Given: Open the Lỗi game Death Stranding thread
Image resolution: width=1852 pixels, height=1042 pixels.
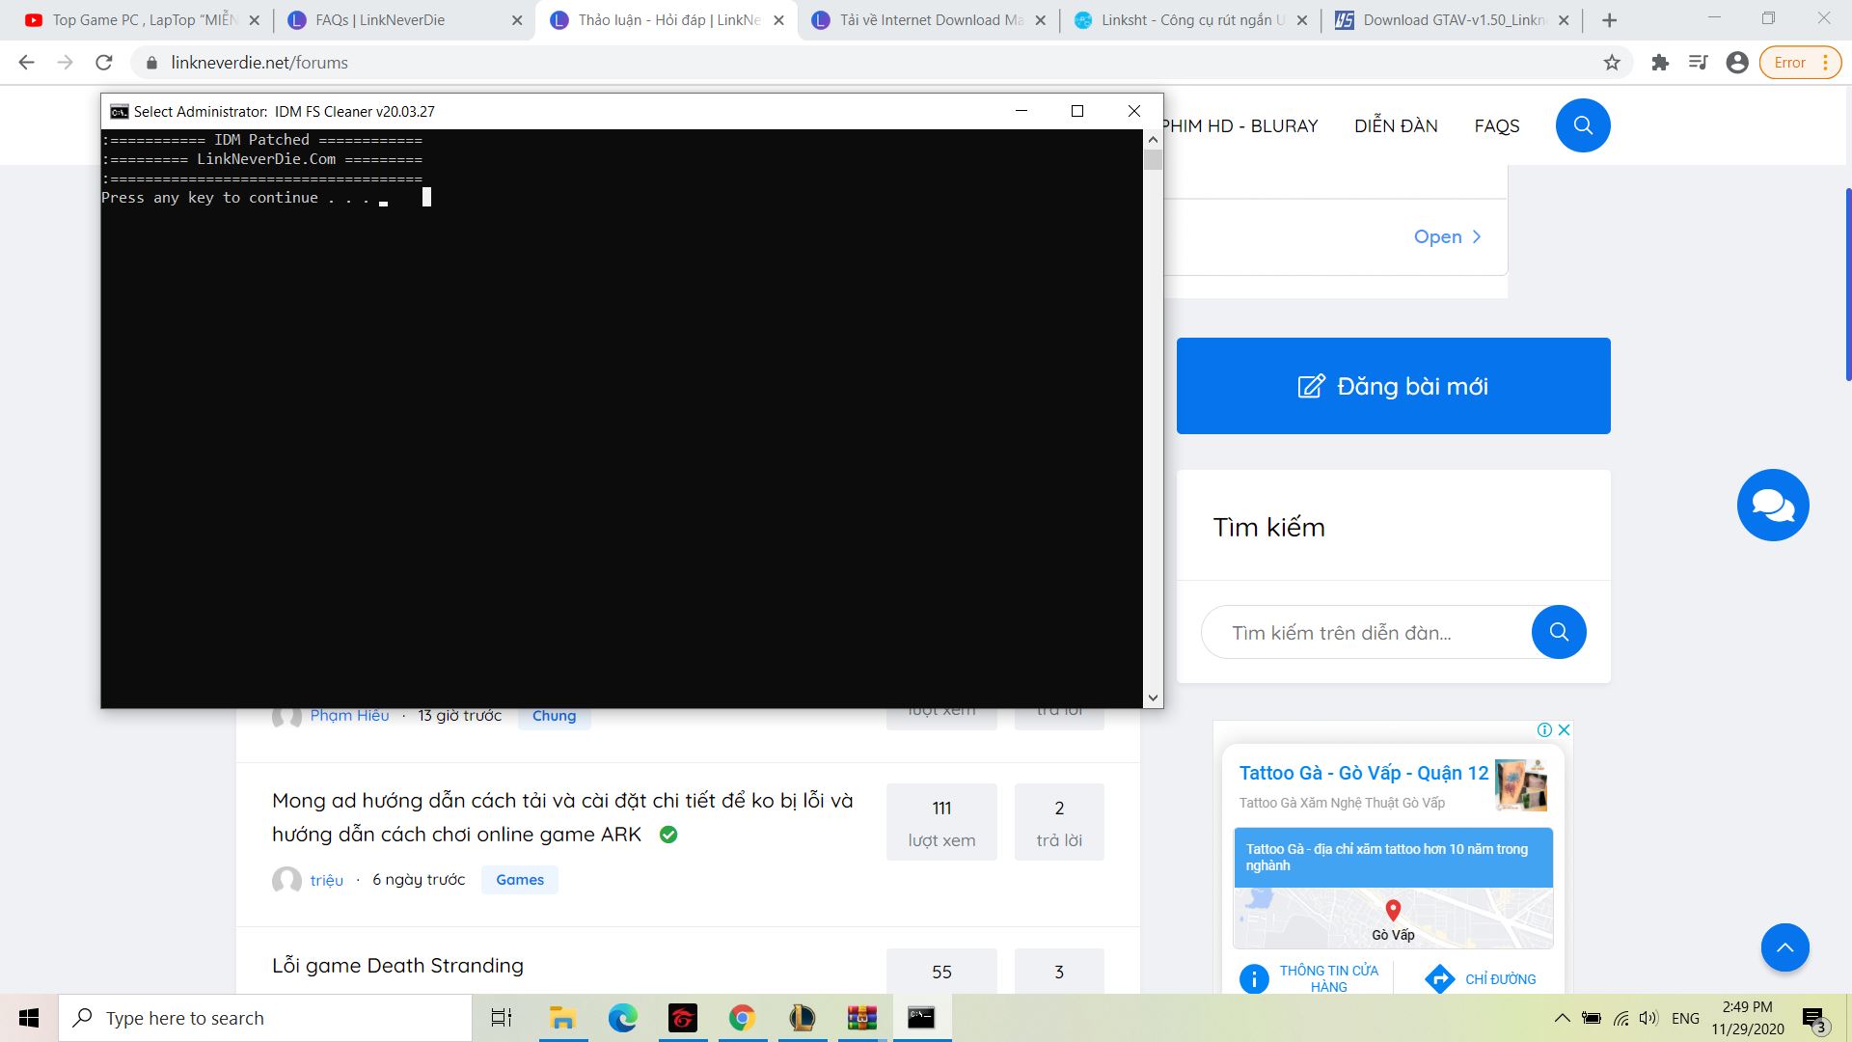Looking at the screenshot, I should coord(397,966).
